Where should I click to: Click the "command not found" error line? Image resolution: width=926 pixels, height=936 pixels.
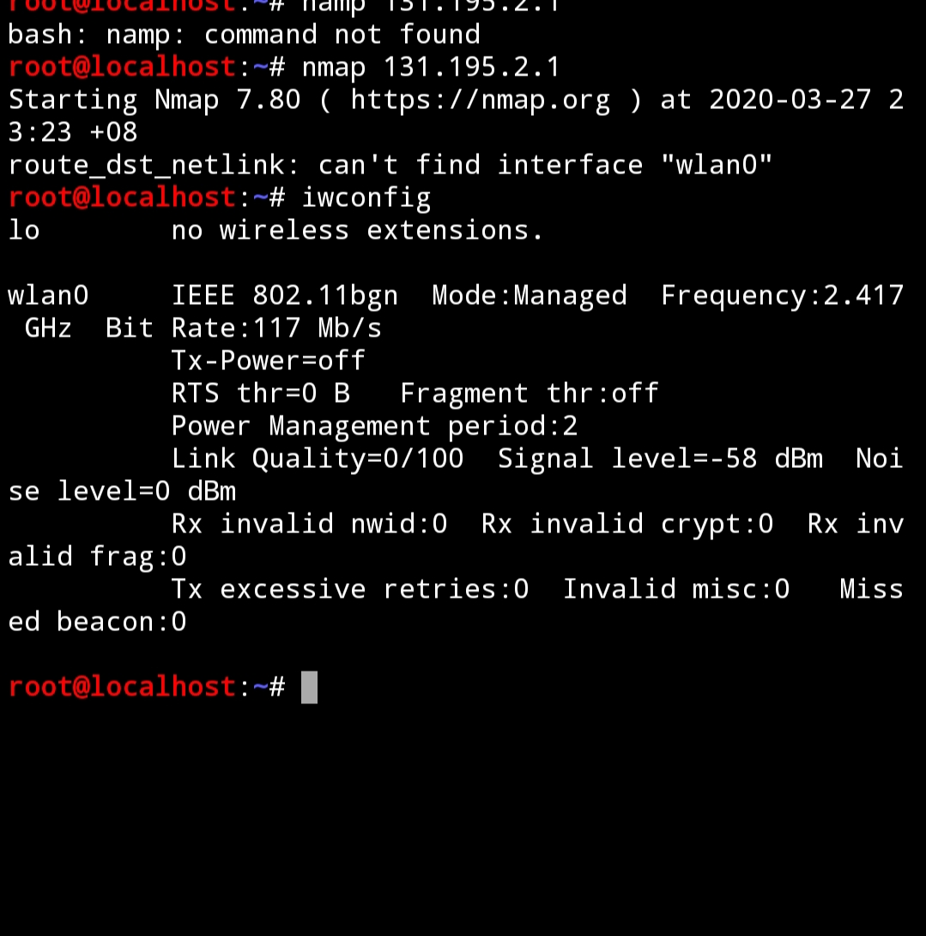[244, 34]
